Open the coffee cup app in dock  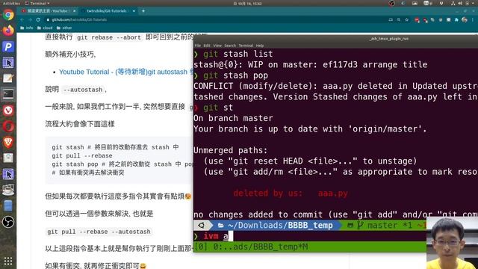point(8,190)
